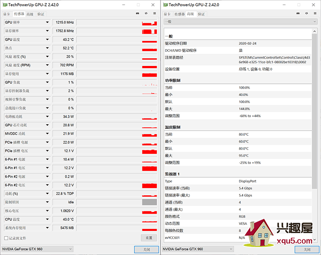Click the screenshot camera icon in left GPU-Z window
321x255 pixels.
137,14
